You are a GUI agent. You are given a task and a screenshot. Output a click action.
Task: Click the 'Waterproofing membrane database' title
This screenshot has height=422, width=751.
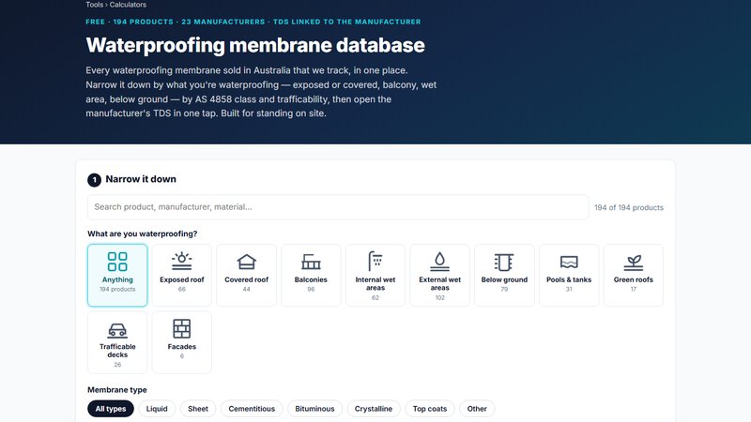[x=255, y=45]
